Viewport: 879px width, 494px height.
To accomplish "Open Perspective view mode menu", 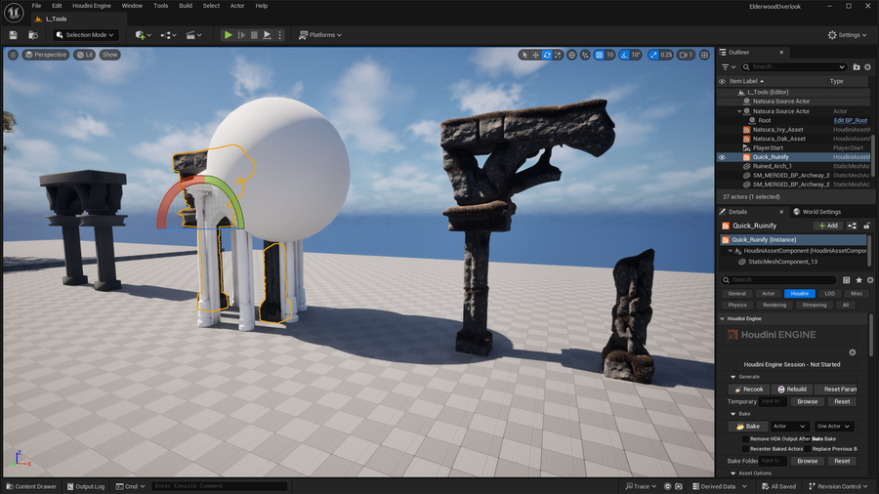I will click(x=45, y=55).
